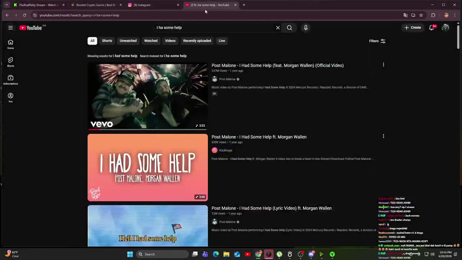Reload the page
This screenshot has width=462, height=260.
point(24,15)
